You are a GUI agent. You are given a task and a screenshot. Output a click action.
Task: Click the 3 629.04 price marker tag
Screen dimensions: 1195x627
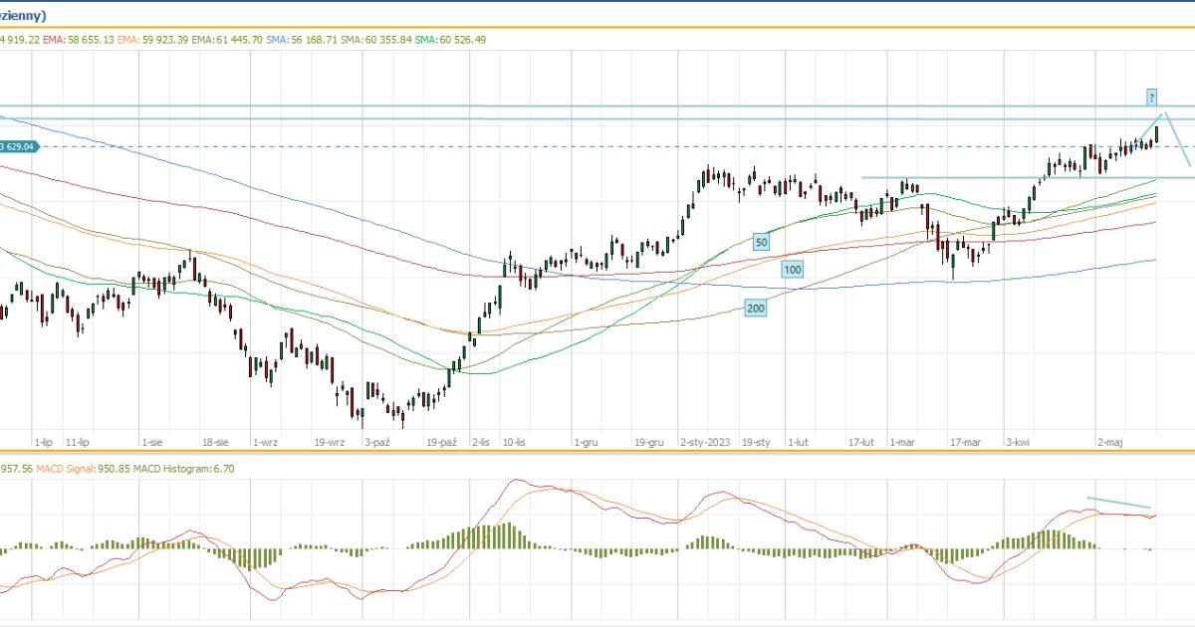pos(19,146)
